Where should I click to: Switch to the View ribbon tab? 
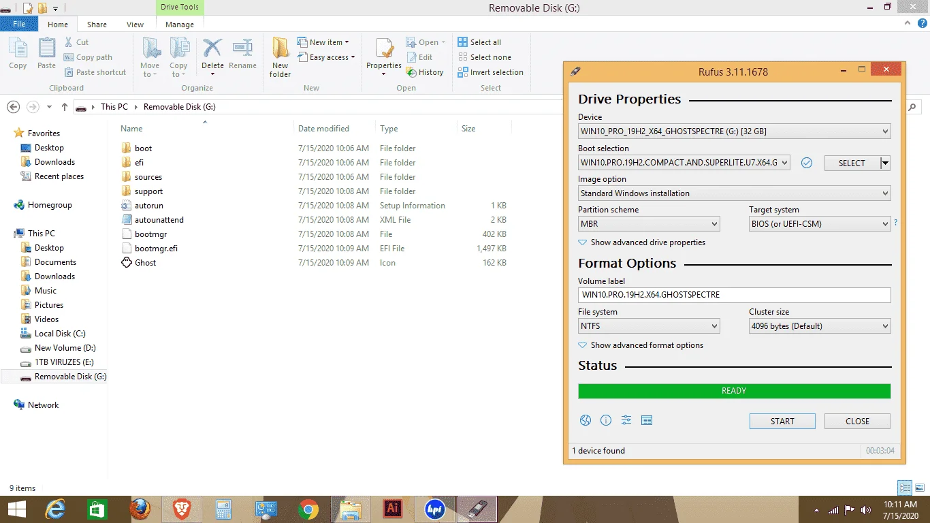[x=135, y=25]
